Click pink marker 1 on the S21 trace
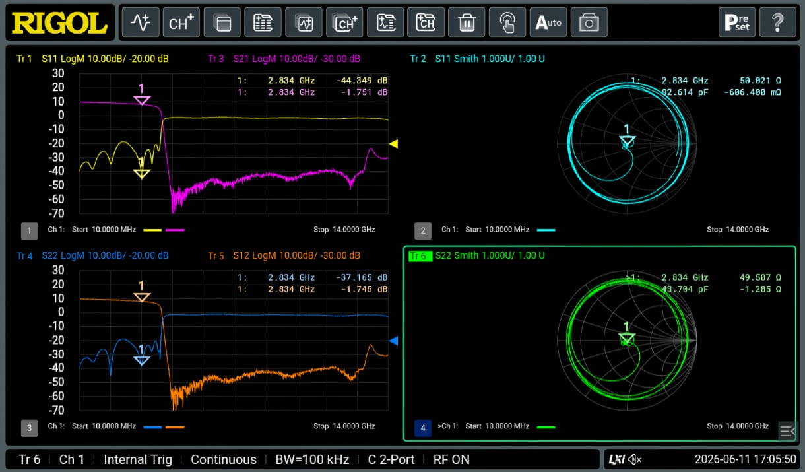 point(142,100)
